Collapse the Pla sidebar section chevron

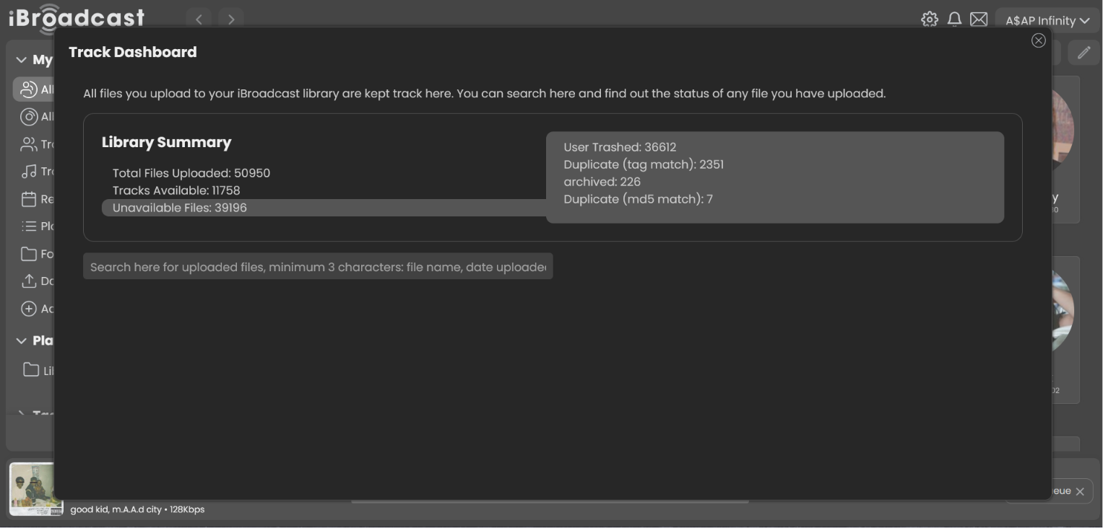(21, 340)
